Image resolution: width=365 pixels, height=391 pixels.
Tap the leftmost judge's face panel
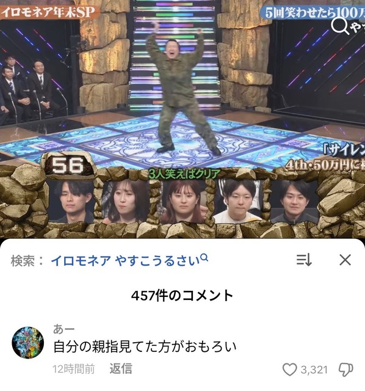[x=73, y=201]
